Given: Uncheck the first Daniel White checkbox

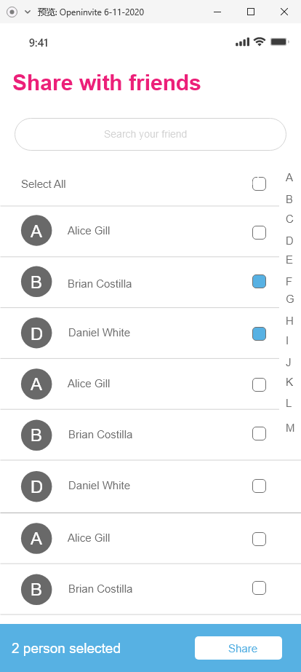Looking at the screenshot, I should (x=259, y=334).
